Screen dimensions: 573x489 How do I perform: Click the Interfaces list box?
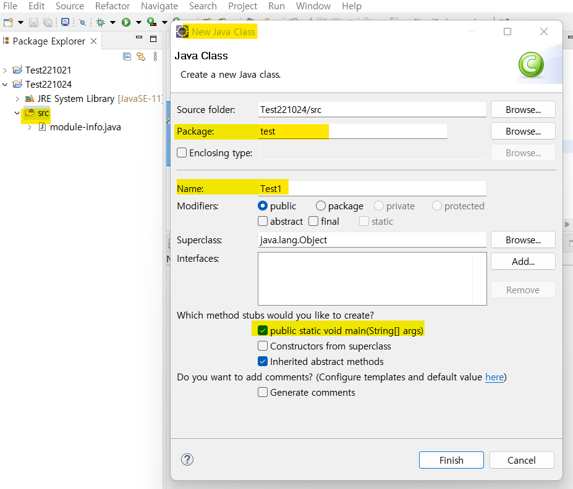[x=372, y=279]
